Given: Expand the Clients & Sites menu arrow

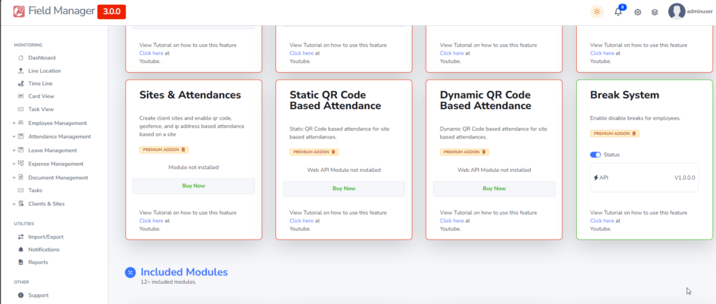Looking at the screenshot, I should (x=15, y=204).
